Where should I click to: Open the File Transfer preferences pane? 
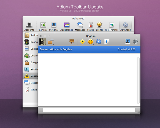(x=112, y=26)
